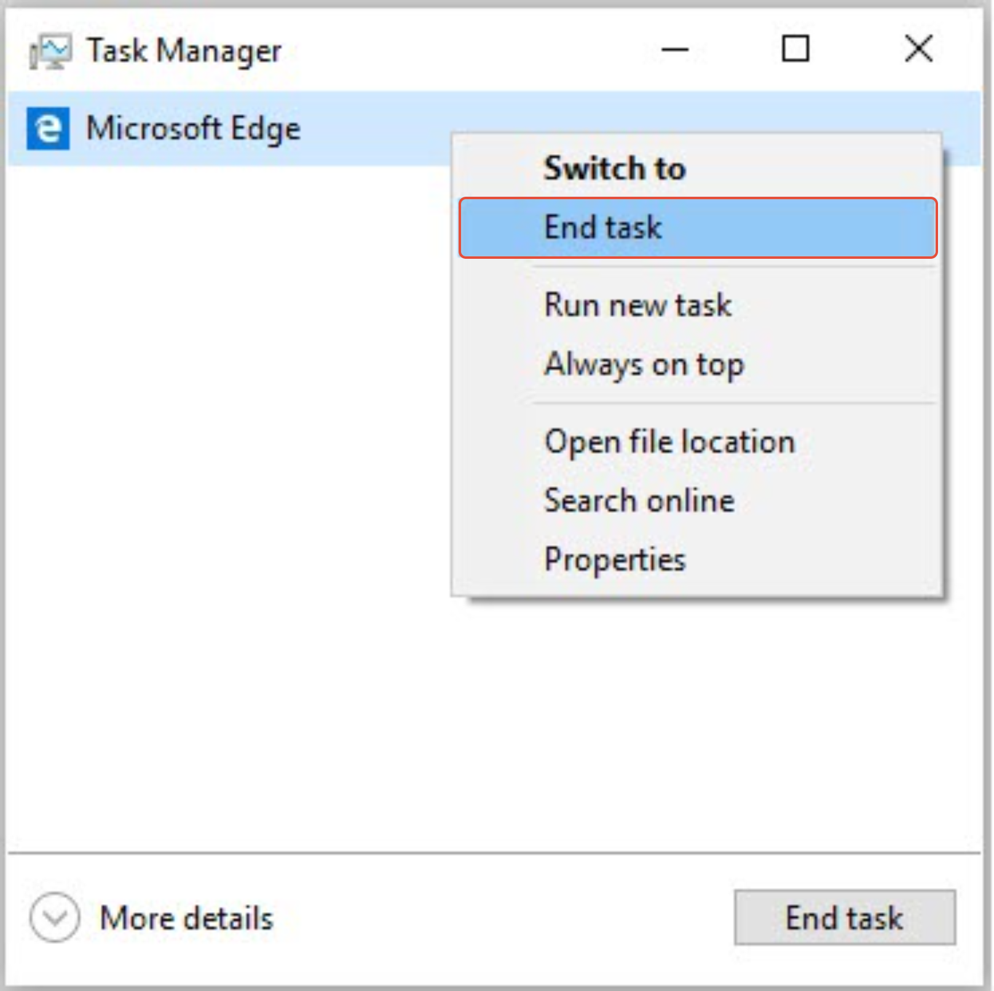
Task: Minimize the Task Manager window
Action: tap(674, 49)
